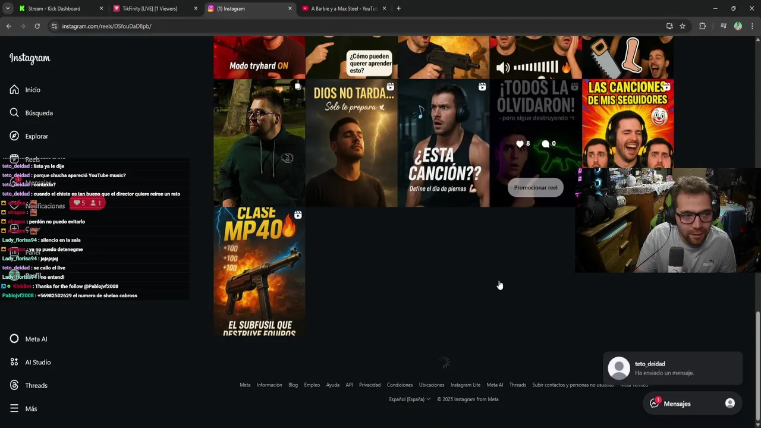Click the site information icon in address bar
761x428 pixels.
(54, 26)
